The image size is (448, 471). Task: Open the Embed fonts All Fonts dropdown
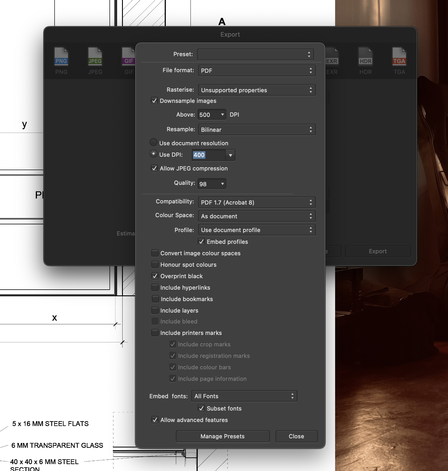(244, 396)
